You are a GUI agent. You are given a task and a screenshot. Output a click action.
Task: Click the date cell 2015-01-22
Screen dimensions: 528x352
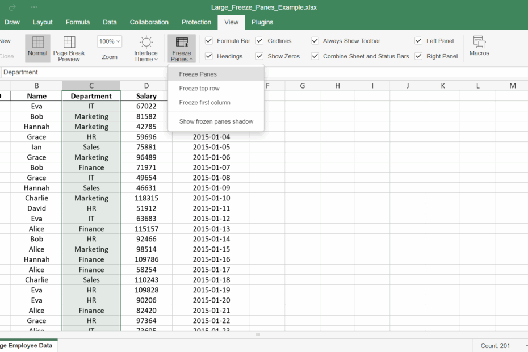pyautogui.click(x=211, y=321)
